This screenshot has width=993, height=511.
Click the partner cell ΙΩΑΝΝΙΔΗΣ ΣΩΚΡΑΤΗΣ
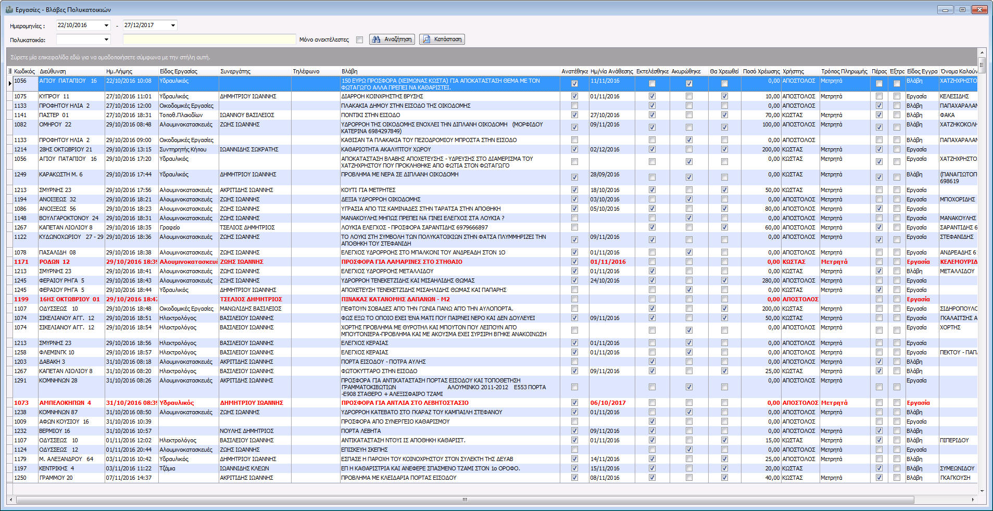tap(249, 149)
